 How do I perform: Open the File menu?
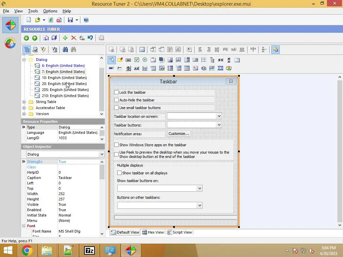6,11
